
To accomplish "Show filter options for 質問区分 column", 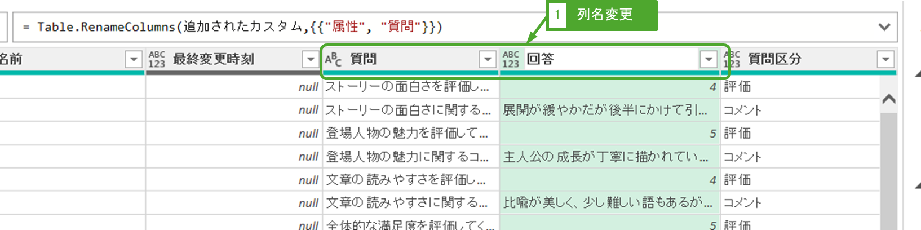I will (885, 59).
